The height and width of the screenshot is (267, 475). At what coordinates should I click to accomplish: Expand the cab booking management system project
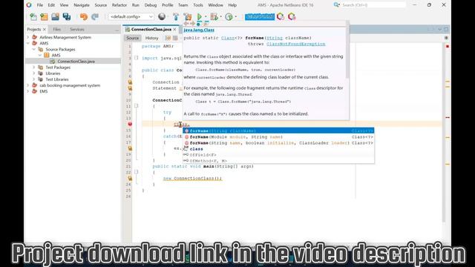pyautogui.click(x=28, y=85)
